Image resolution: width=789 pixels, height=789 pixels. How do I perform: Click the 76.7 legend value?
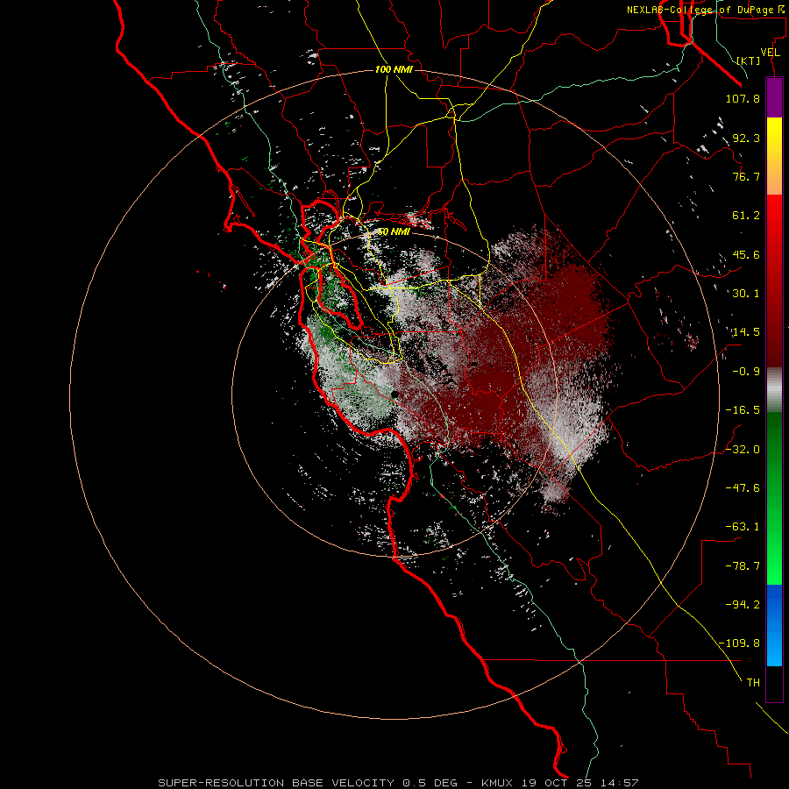point(746,176)
